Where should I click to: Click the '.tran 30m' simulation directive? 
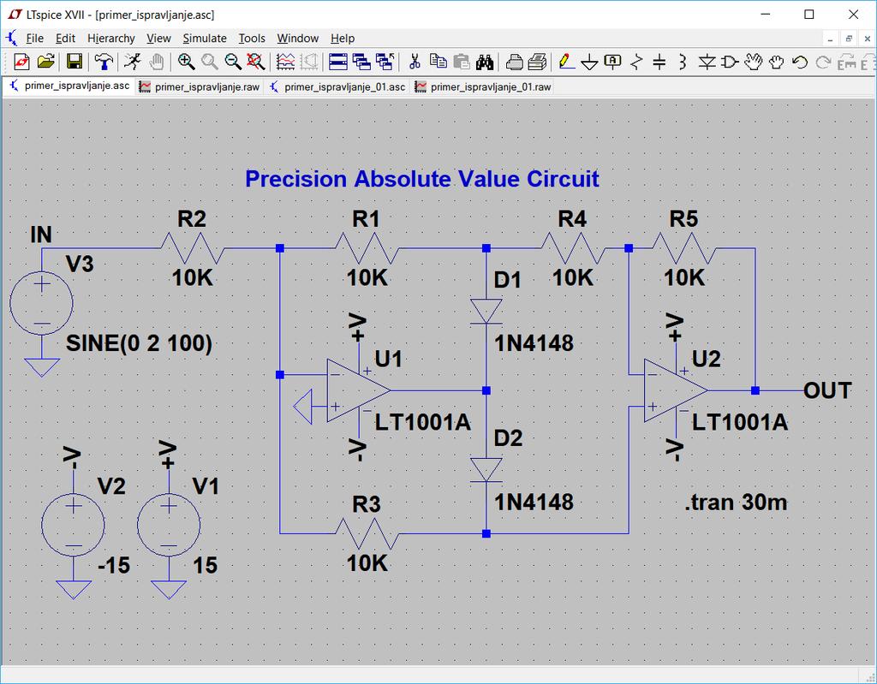pos(736,503)
